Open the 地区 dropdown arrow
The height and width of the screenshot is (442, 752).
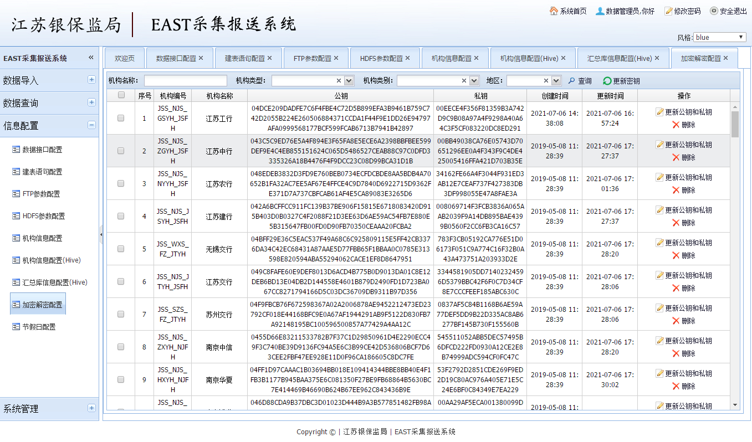[x=556, y=81]
